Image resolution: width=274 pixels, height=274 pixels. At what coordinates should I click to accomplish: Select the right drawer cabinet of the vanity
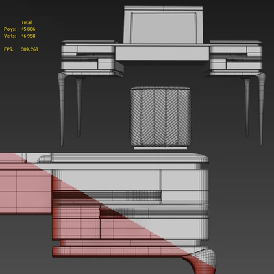[235, 58]
